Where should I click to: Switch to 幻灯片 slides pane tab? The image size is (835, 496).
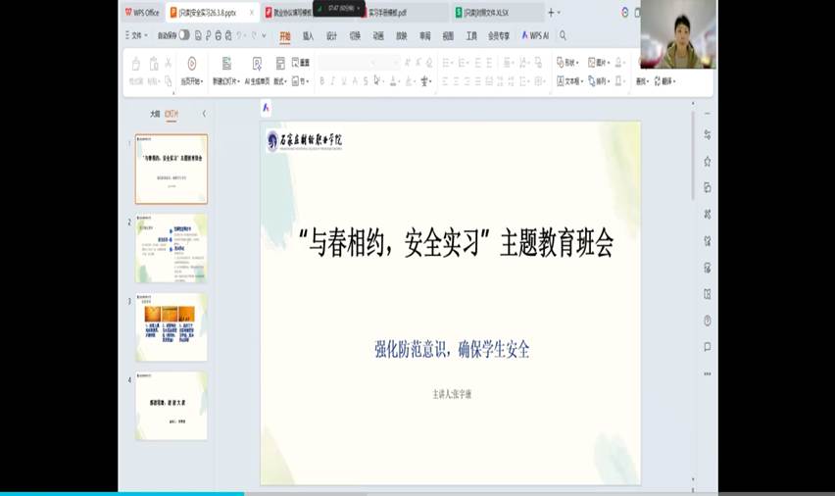[172, 114]
